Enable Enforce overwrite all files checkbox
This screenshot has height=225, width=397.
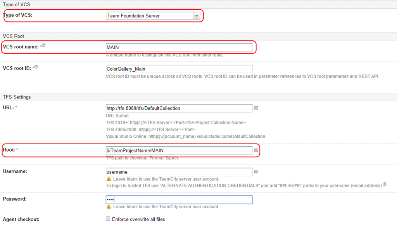(109, 219)
